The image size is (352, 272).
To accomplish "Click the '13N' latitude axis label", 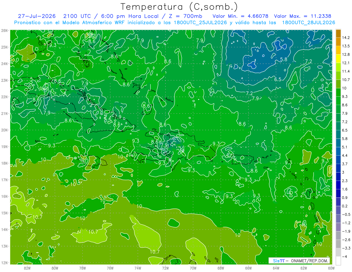I will click(x=4, y=246).
